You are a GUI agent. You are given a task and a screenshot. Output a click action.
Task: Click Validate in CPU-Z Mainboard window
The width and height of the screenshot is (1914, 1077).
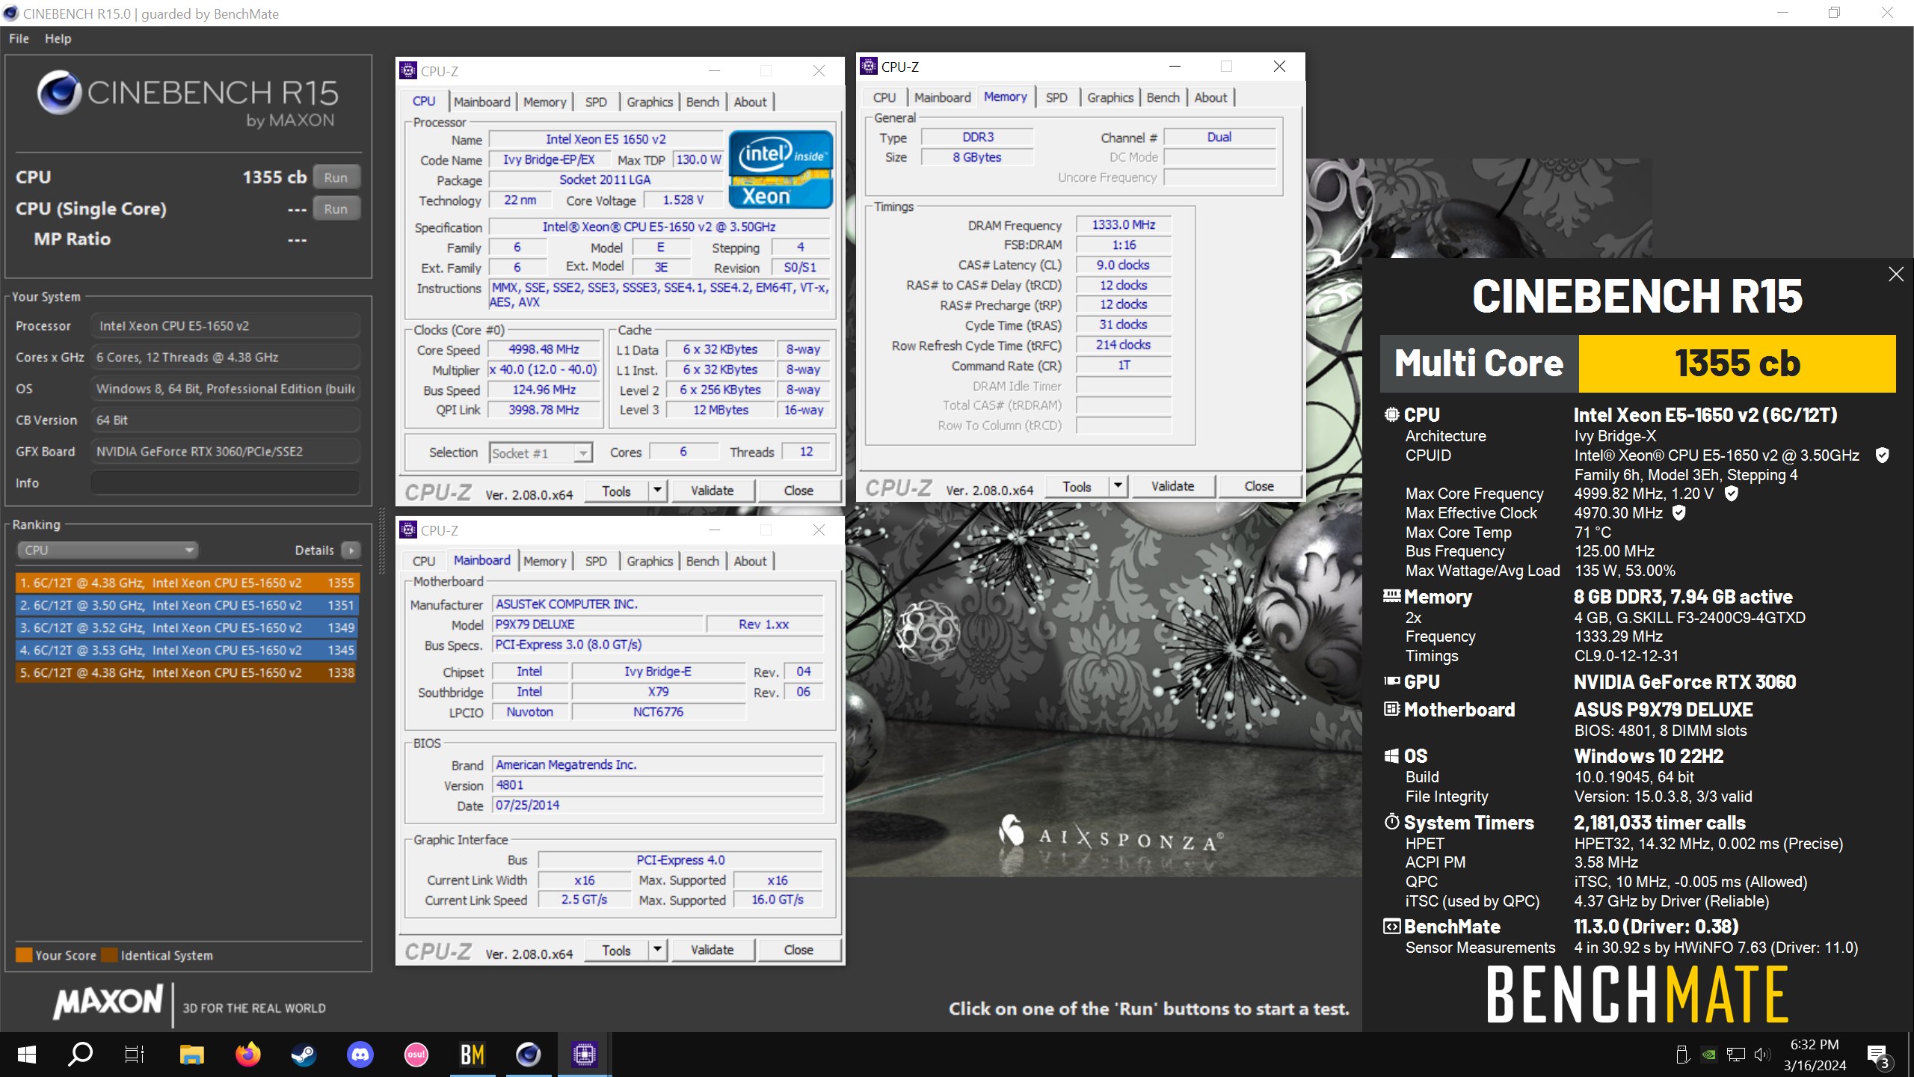pyautogui.click(x=712, y=950)
